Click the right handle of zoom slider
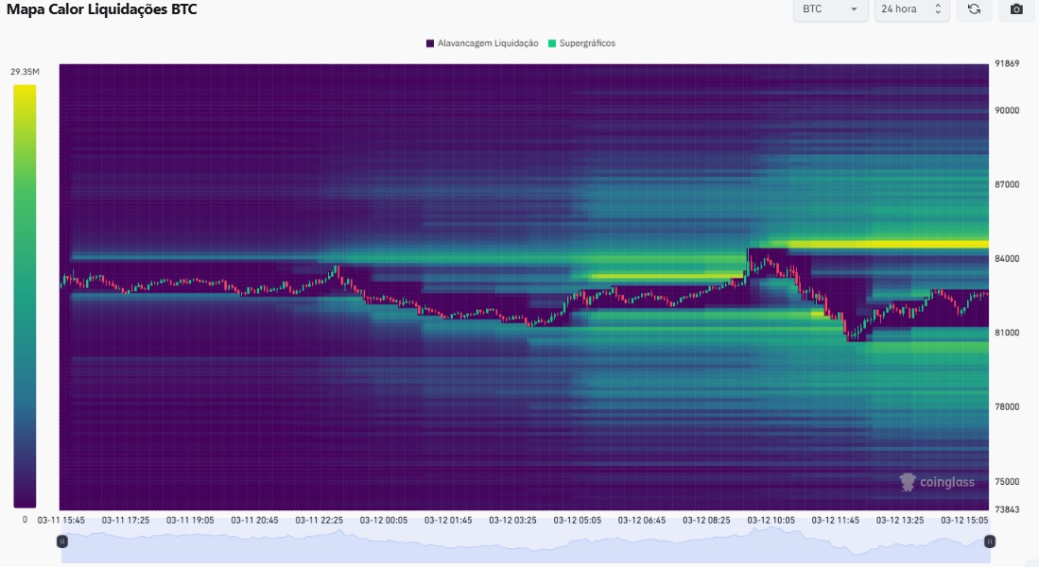This screenshot has width=1039, height=567. pos(989,541)
